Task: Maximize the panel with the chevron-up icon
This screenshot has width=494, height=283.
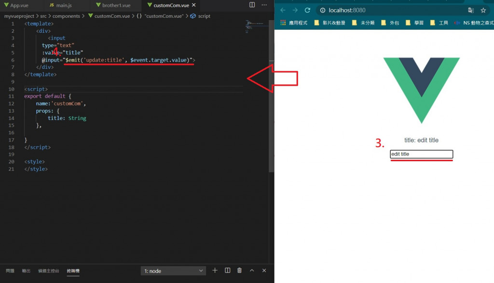Action: [252, 270]
